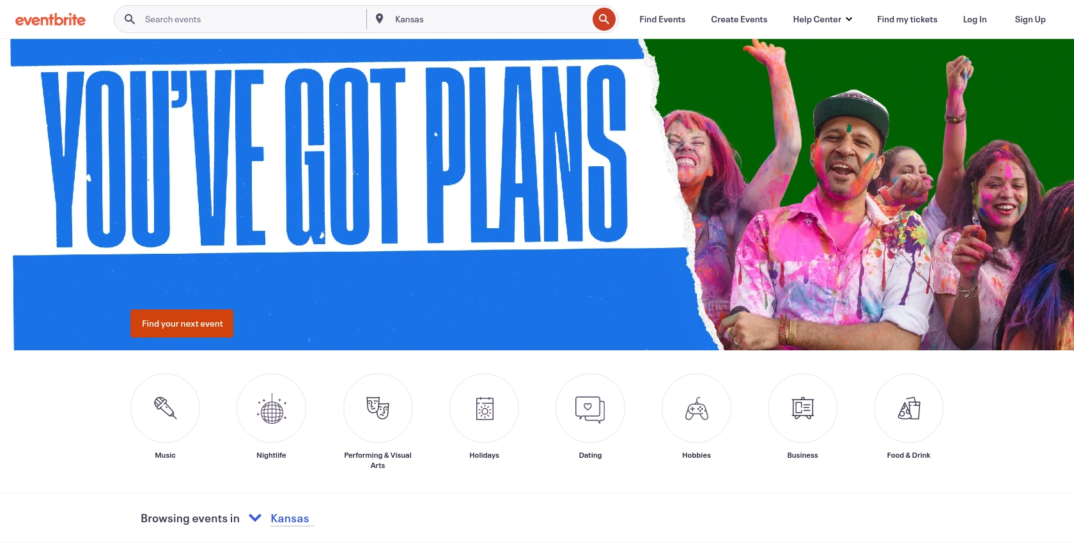Open the Business category icon
This screenshot has height=560, width=1074.
pos(802,408)
